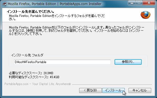The height and width of the screenshot is (98, 157).
Task: Focus the install folder path field
Action: click(x=62, y=62)
